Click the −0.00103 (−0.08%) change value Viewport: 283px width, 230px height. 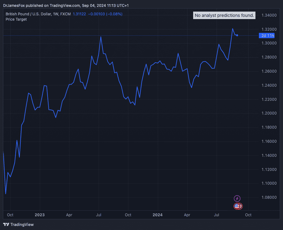105,14
